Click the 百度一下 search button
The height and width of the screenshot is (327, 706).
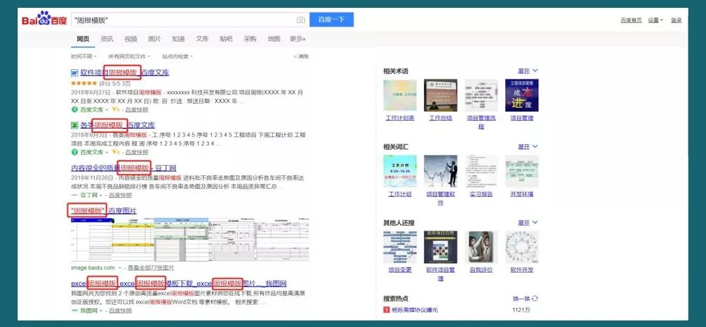point(331,20)
